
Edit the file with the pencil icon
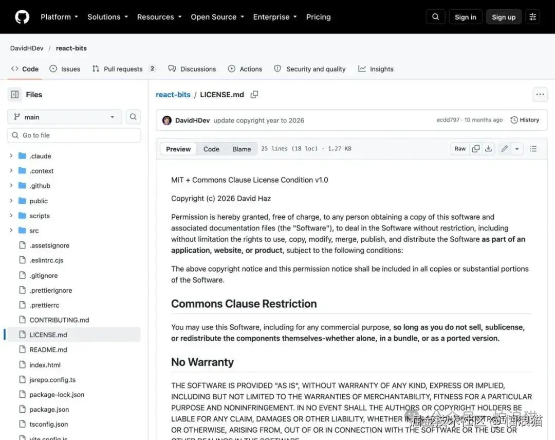(505, 149)
